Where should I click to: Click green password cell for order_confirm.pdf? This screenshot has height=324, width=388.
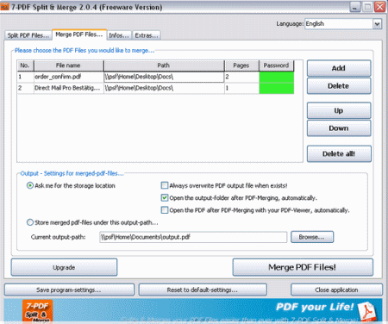pos(277,77)
